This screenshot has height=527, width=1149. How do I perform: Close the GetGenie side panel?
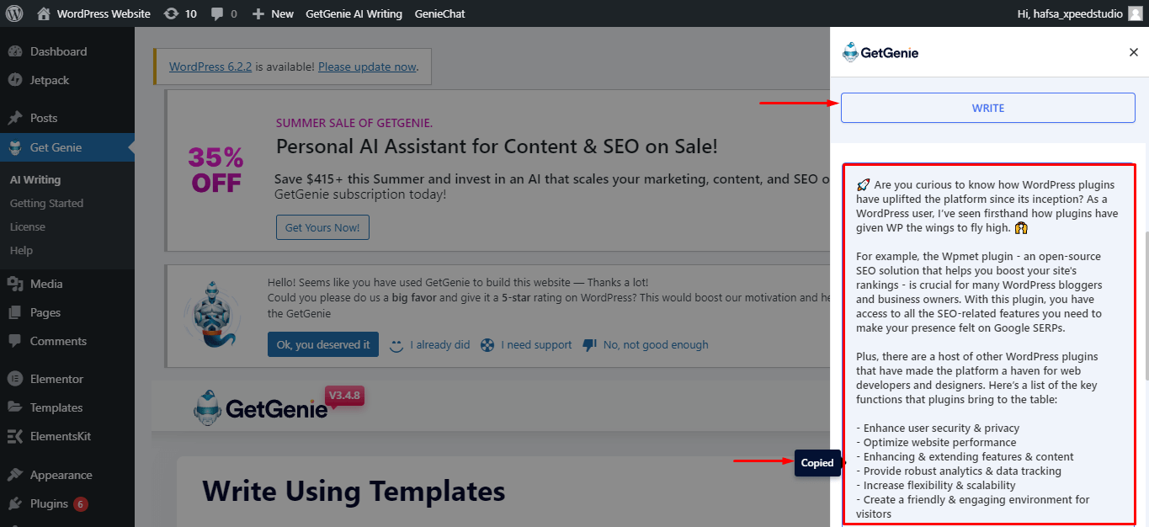point(1133,52)
